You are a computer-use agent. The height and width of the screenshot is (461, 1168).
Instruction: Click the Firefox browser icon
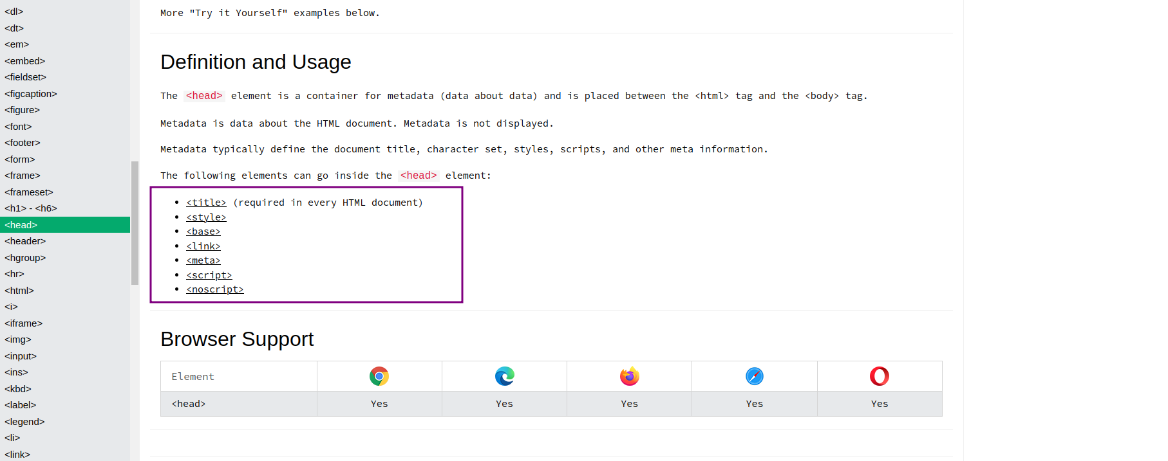[629, 376]
